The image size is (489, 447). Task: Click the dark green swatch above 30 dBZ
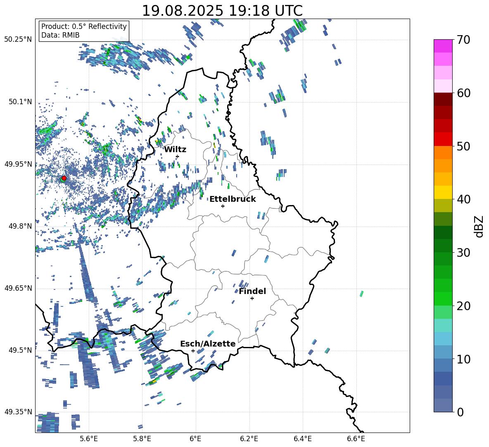coord(443,246)
